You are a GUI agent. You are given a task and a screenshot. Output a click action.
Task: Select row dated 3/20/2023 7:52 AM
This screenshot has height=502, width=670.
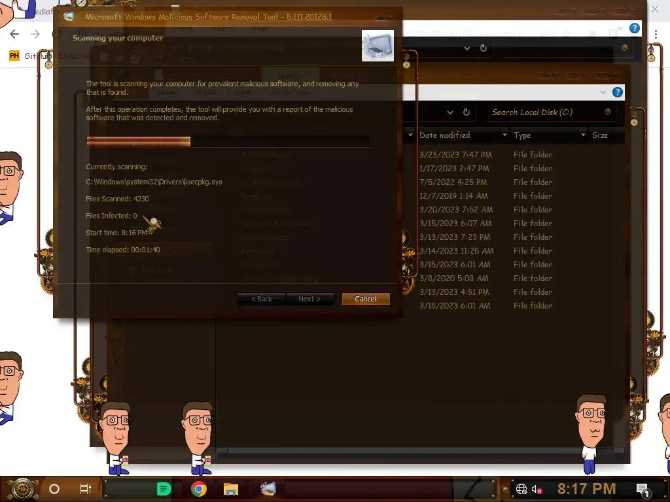pyautogui.click(x=456, y=210)
